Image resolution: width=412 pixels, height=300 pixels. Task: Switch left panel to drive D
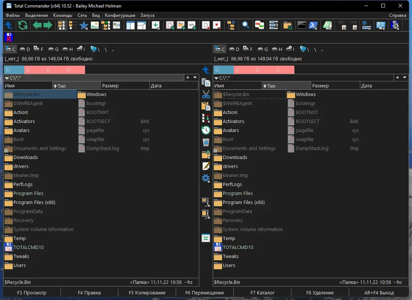pyautogui.click(x=25, y=49)
